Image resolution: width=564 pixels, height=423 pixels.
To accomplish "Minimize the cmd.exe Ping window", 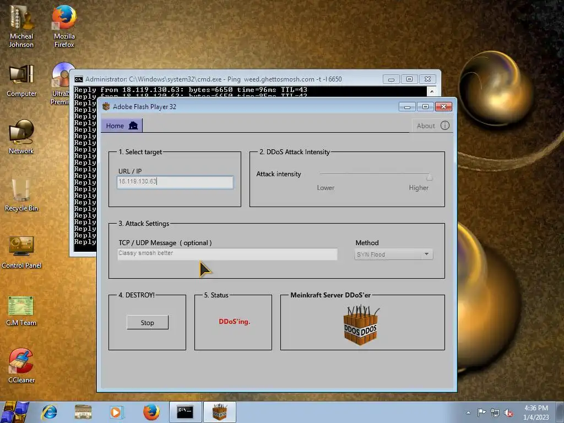I will pos(392,79).
